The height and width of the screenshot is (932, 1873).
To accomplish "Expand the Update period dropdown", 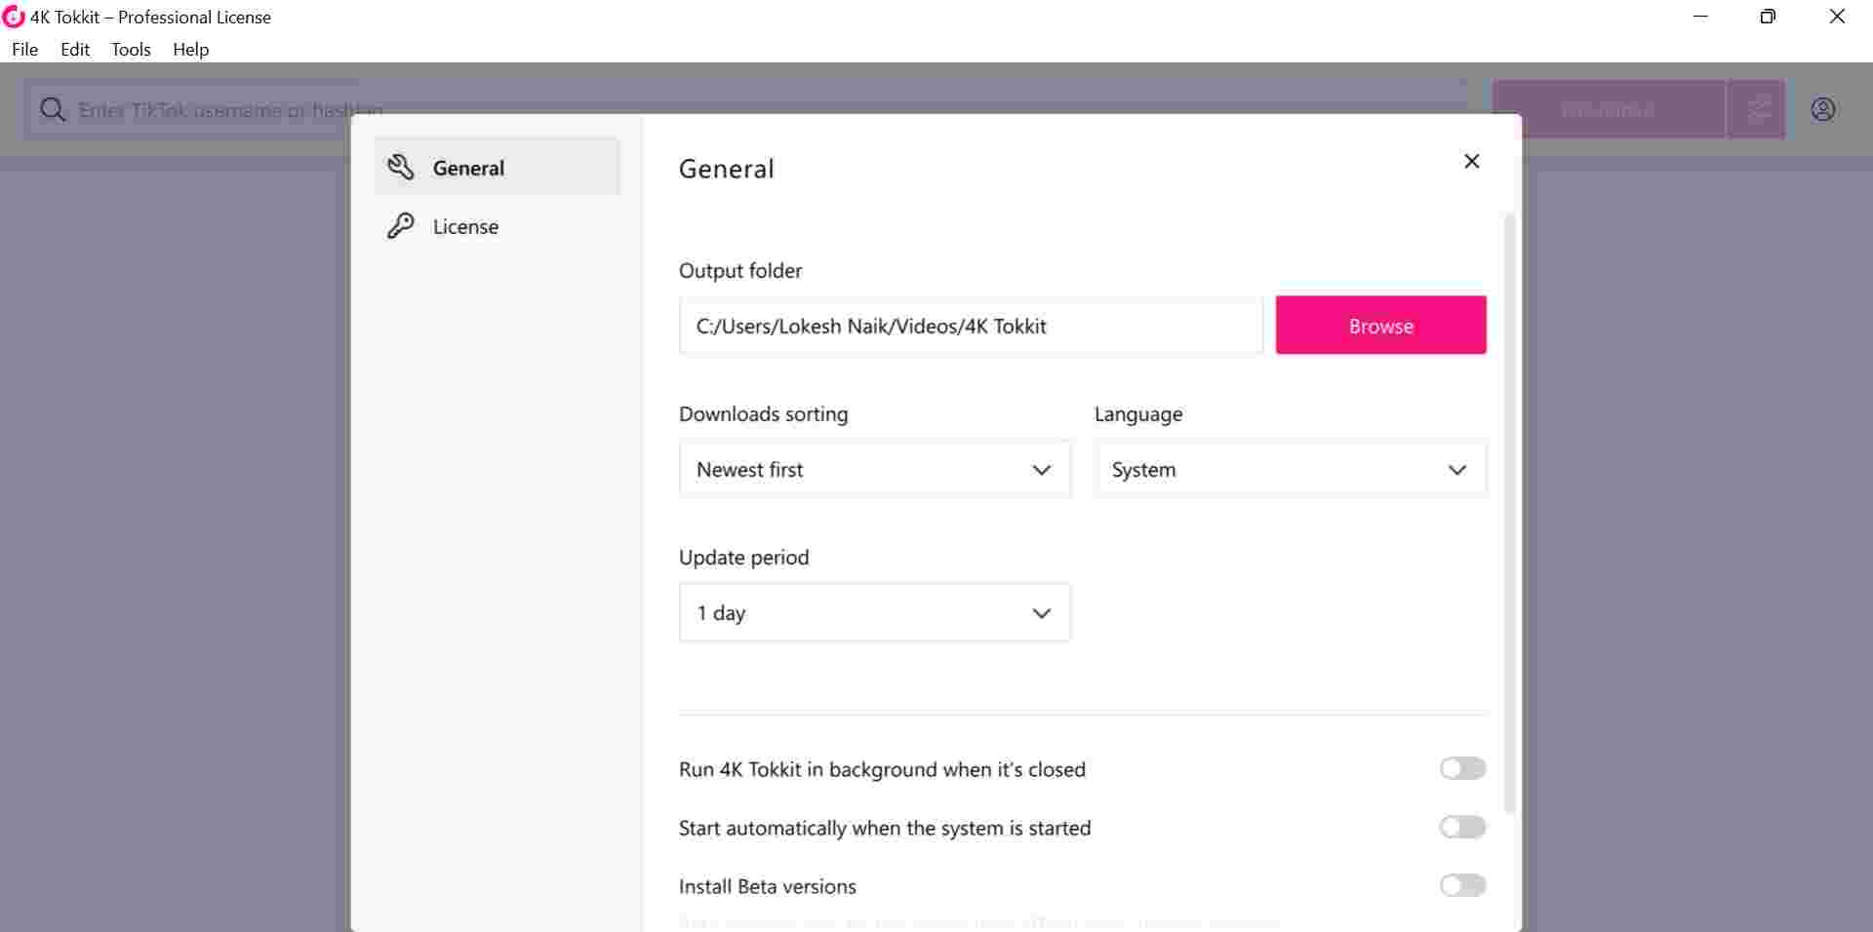I will [x=875, y=612].
